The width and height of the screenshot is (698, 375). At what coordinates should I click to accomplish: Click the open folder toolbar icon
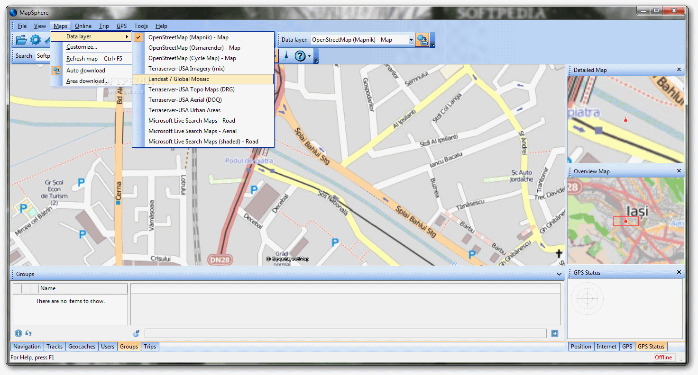[x=21, y=40]
